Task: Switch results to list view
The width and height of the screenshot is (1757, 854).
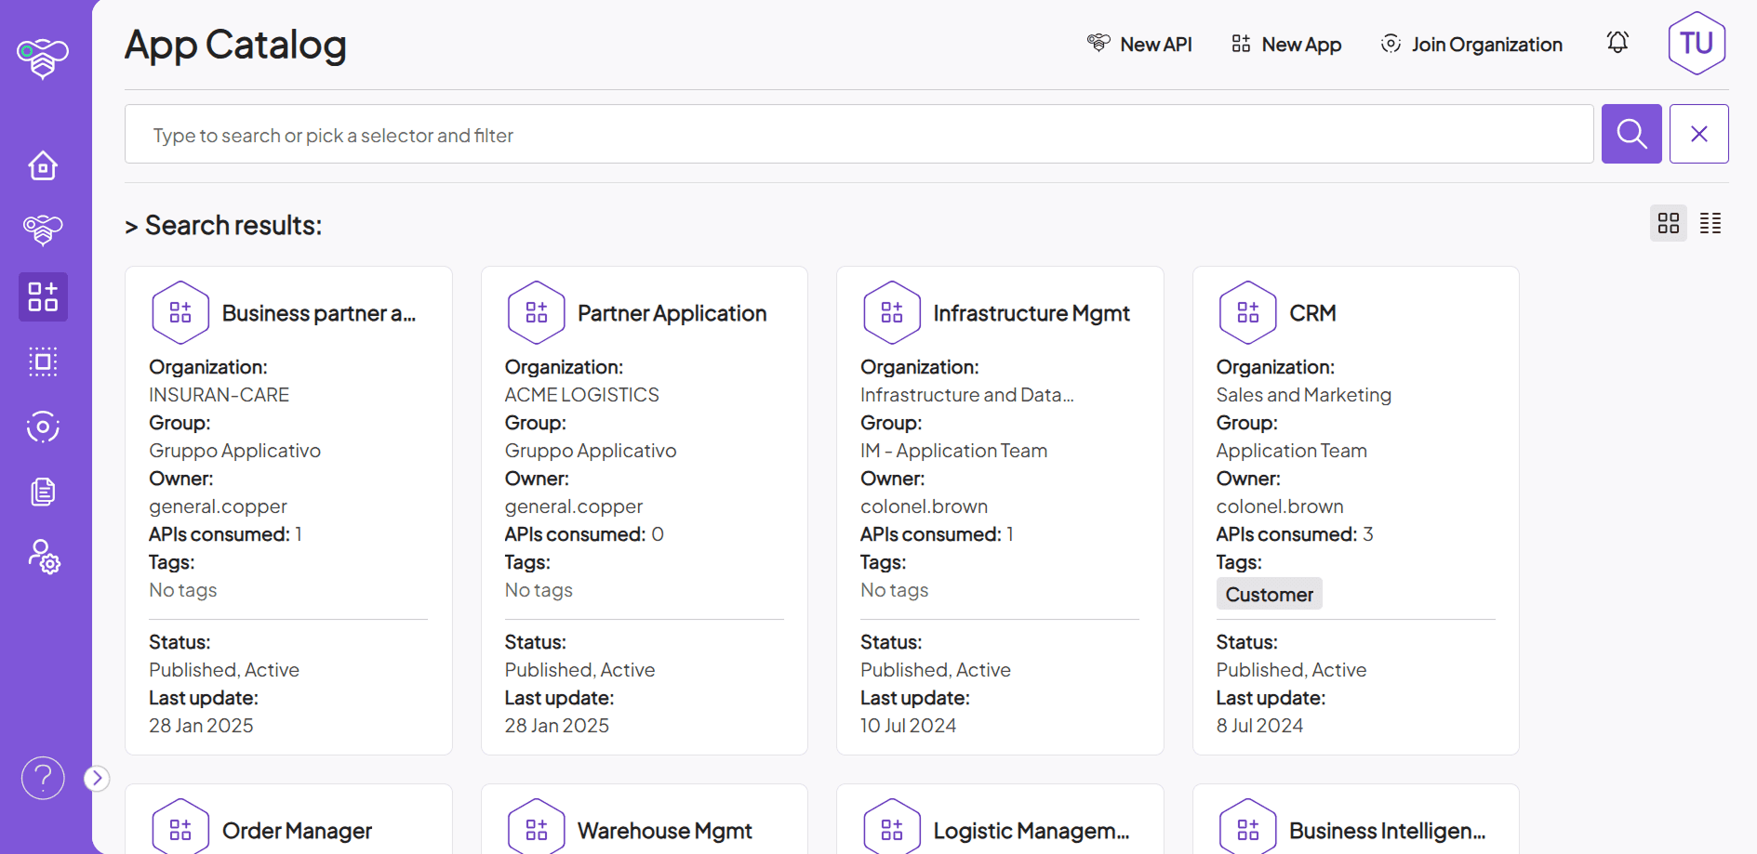Action: tap(1710, 223)
